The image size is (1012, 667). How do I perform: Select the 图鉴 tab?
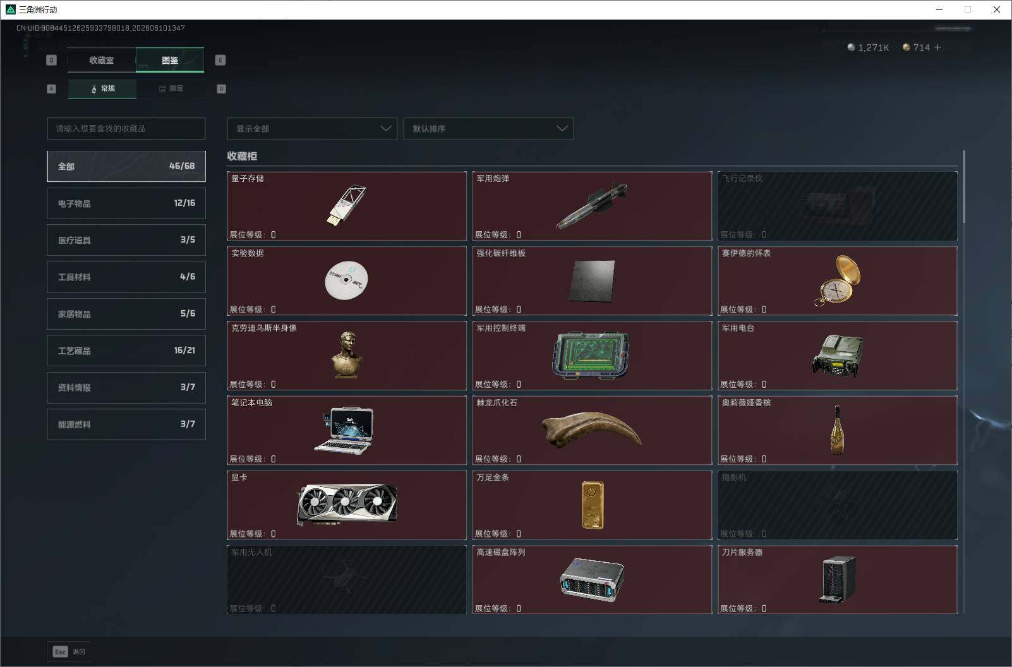tap(169, 60)
